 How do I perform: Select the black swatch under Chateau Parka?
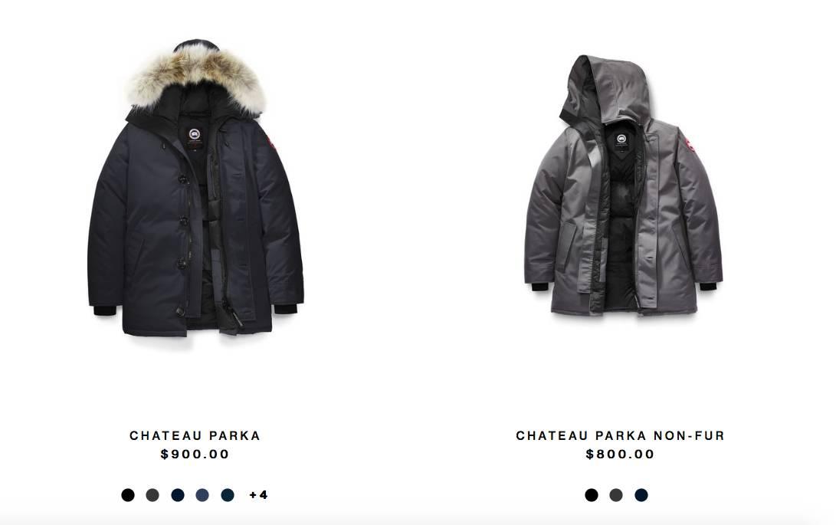(128, 495)
